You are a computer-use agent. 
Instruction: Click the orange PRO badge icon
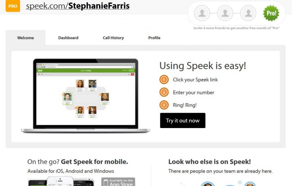(x=13, y=6)
